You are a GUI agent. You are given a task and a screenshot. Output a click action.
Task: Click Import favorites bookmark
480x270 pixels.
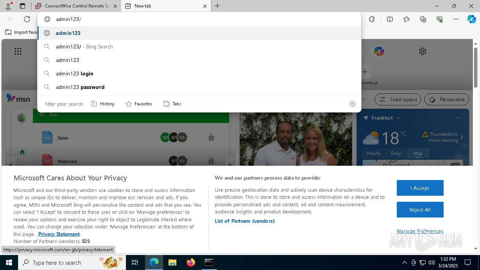tap(21, 32)
